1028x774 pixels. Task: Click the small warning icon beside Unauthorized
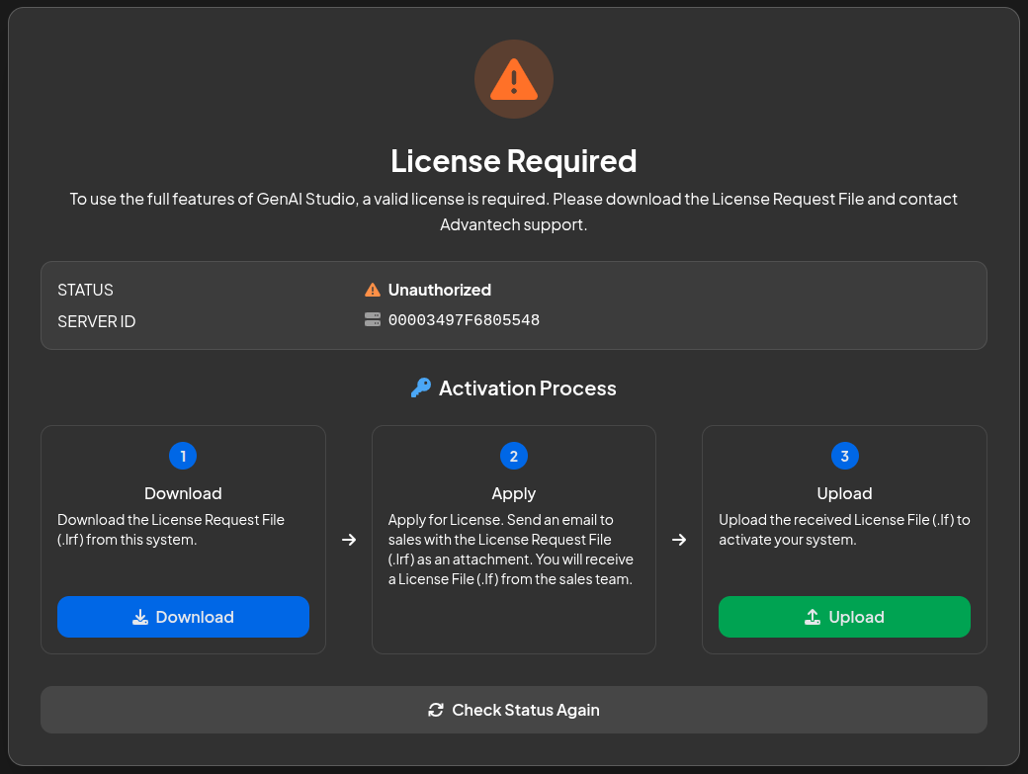373,290
